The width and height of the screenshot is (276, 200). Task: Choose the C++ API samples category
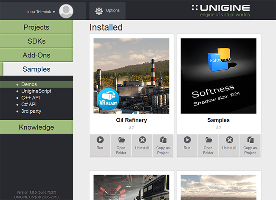(31, 98)
